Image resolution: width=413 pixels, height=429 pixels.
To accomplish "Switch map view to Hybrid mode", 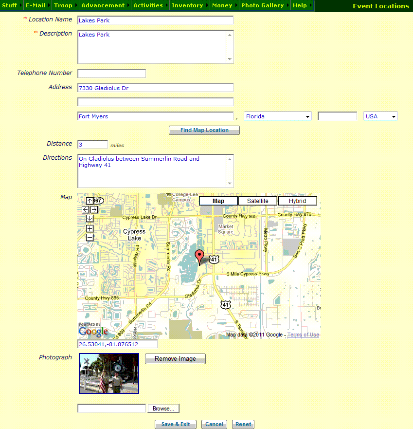I will coord(297,201).
